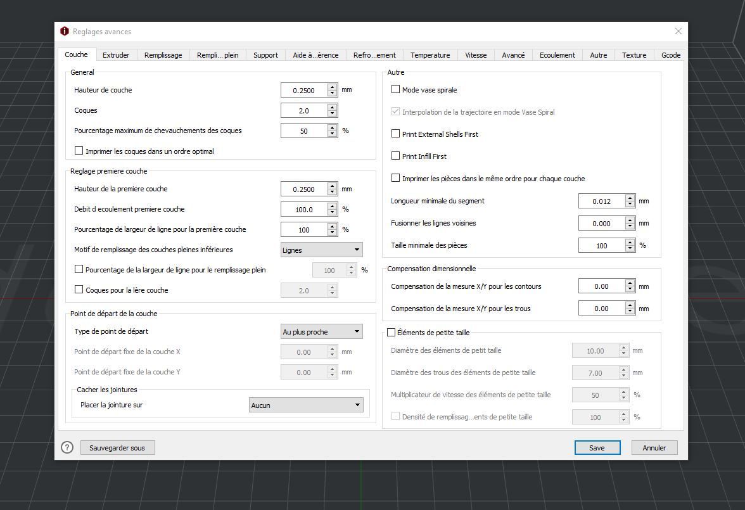Open the Gcode tab
Screen dimensions: 745x510
(670, 55)
